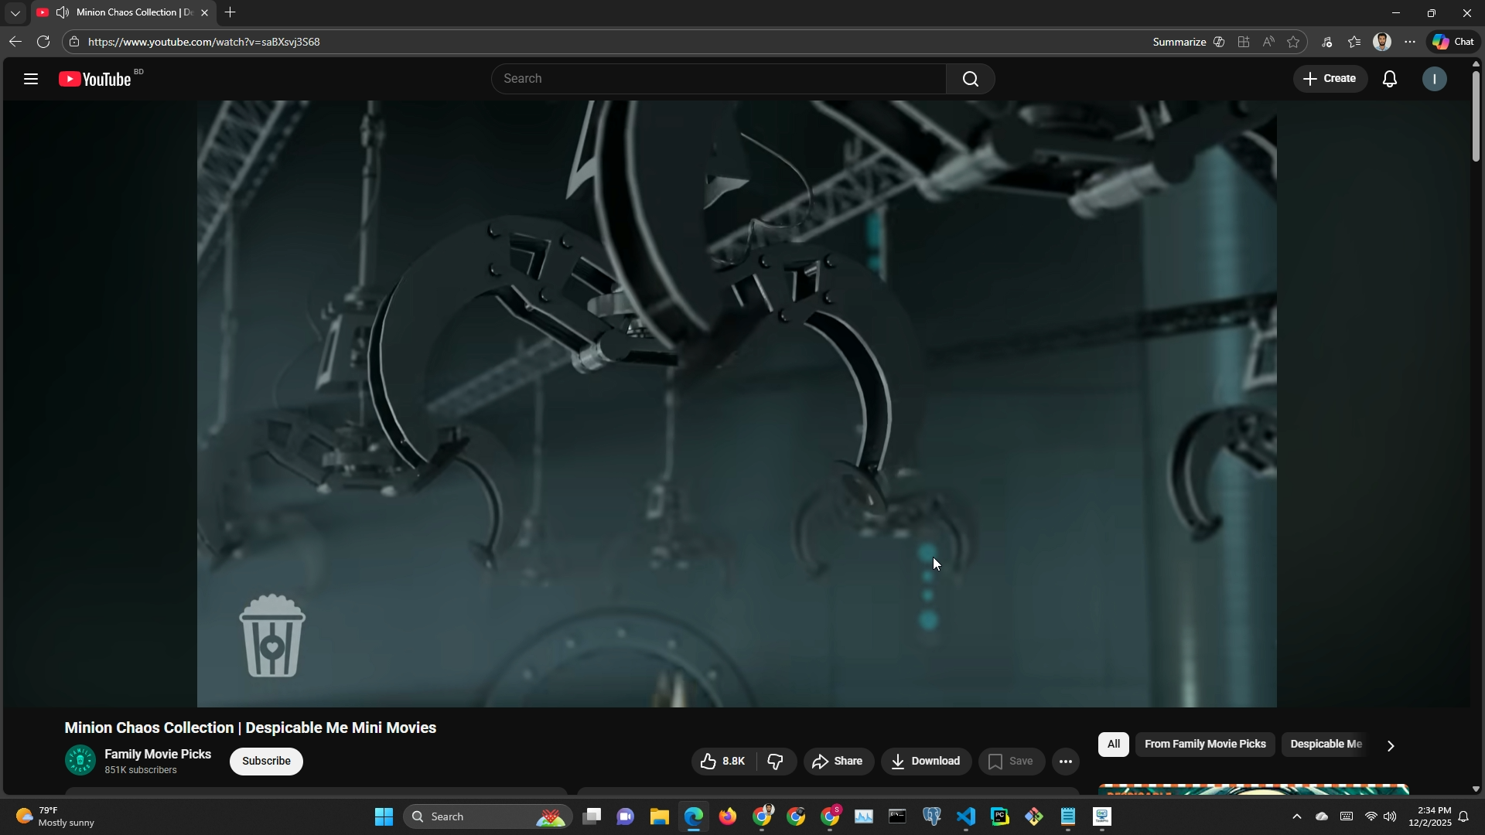Open the account avatar menu
Screen dimensions: 1485x835
coord(1434,79)
